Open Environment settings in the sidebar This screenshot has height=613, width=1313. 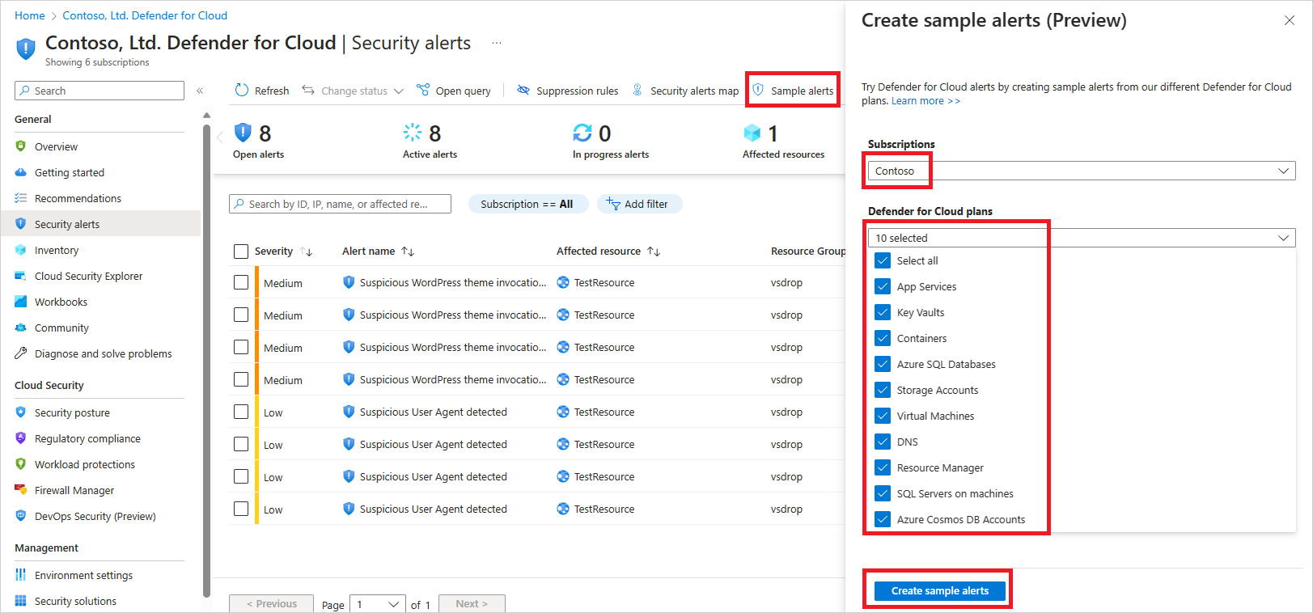83,575
